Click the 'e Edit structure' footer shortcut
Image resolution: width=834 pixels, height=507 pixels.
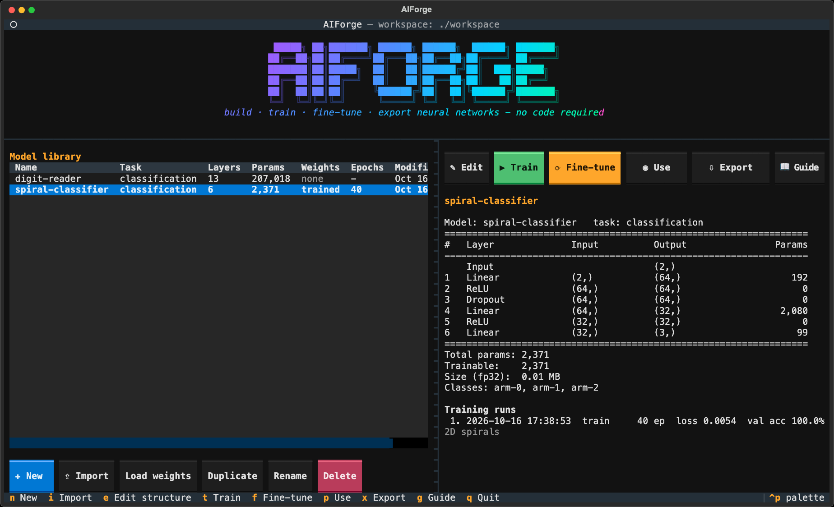point(147,498)
